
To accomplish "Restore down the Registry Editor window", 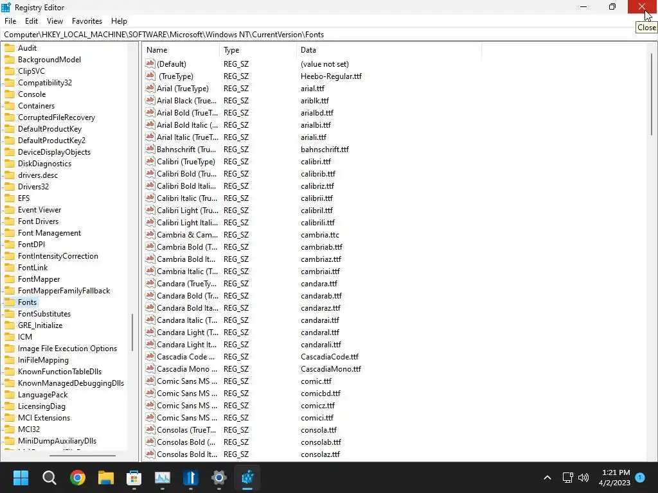I will click(612, 6).
